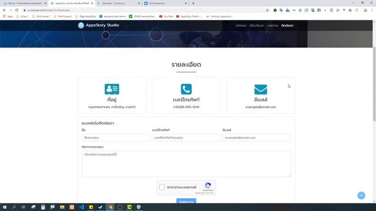376x211 pixels.
Task: Open the MiniCourse 2 bookmark folder
Action: point(63,16)
